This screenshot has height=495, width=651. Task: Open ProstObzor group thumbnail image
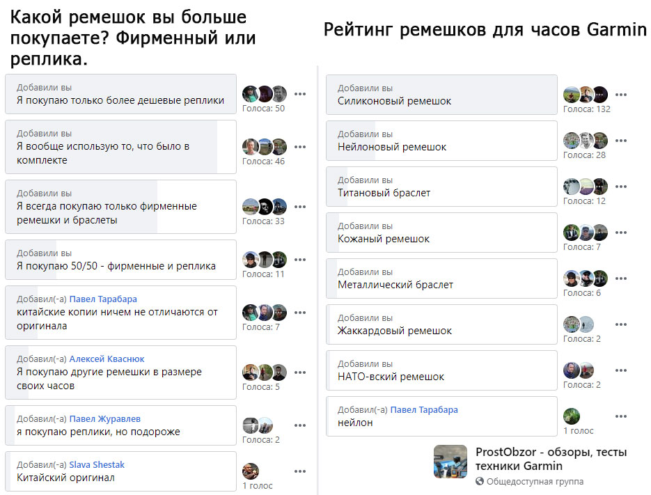point(450,462)
